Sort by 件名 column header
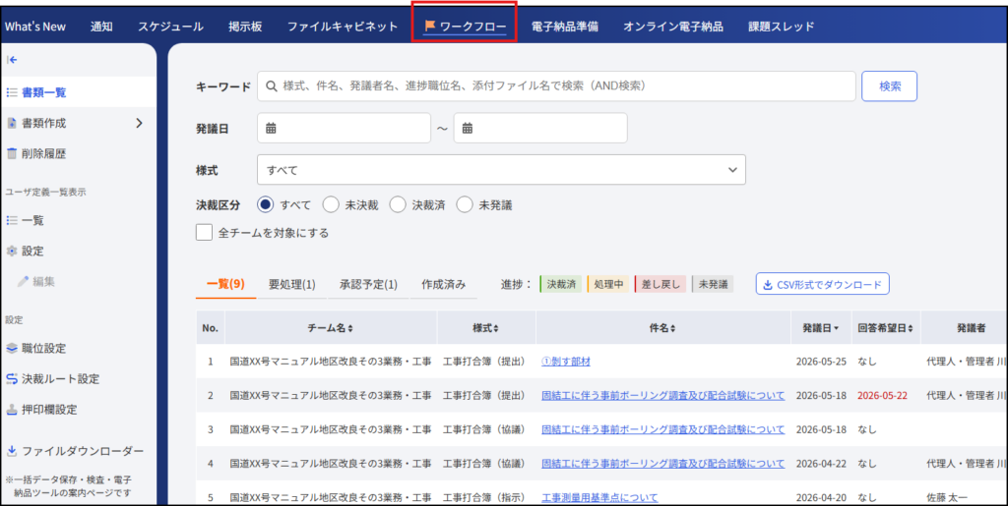Image resolution: width=1008 pixels, height=506 pixels. 662,328
